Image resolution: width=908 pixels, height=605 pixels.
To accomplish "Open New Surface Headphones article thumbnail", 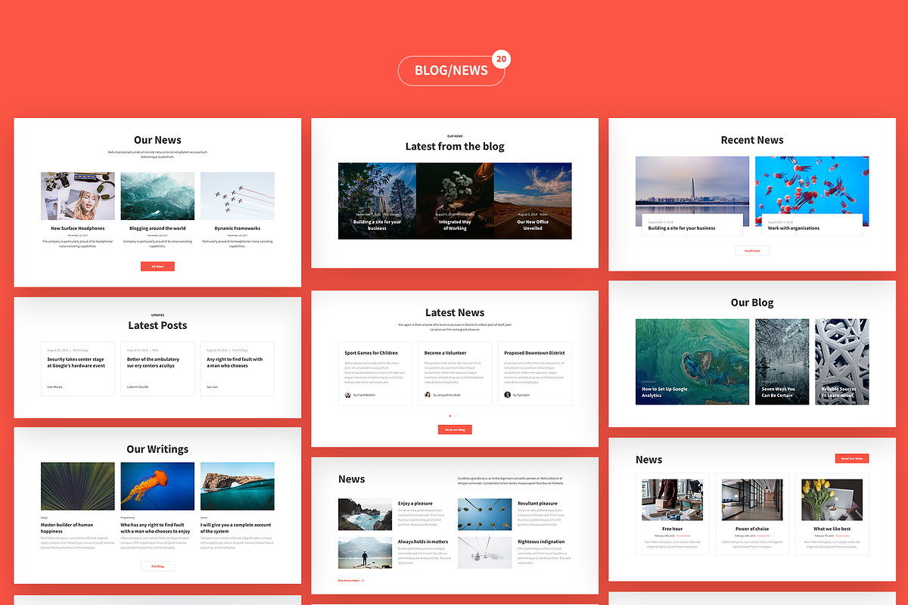I will [78, 196].
